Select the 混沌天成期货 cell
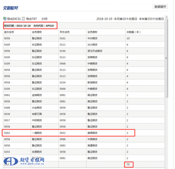The height and width of the screenshot is (169, 175). 106,51
